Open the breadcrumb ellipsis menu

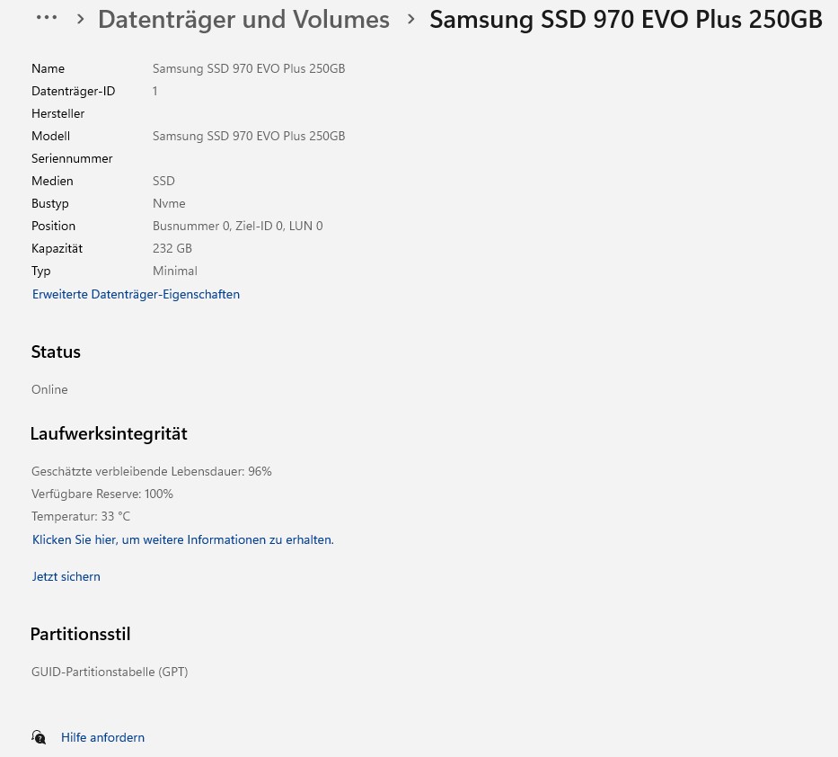coord(47,18)
